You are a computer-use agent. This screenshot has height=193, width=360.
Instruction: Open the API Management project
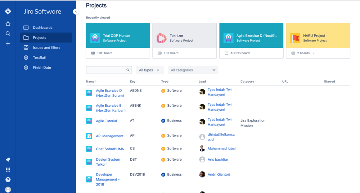pyautogui.click(x=109, y=136)
